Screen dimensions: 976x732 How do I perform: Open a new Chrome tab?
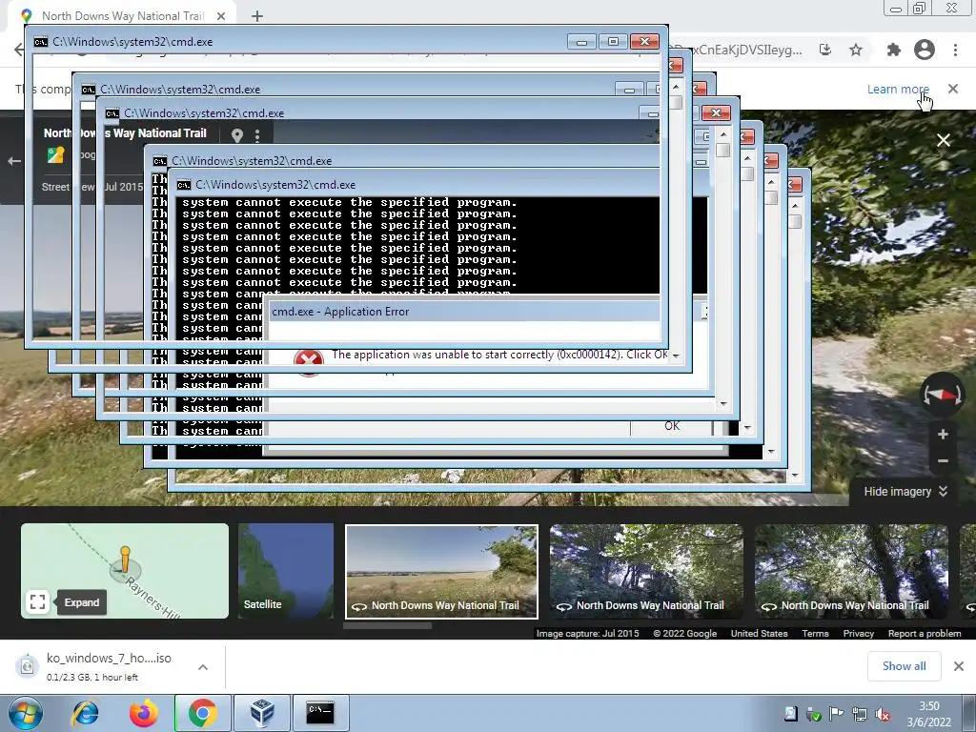click(257, 16)
